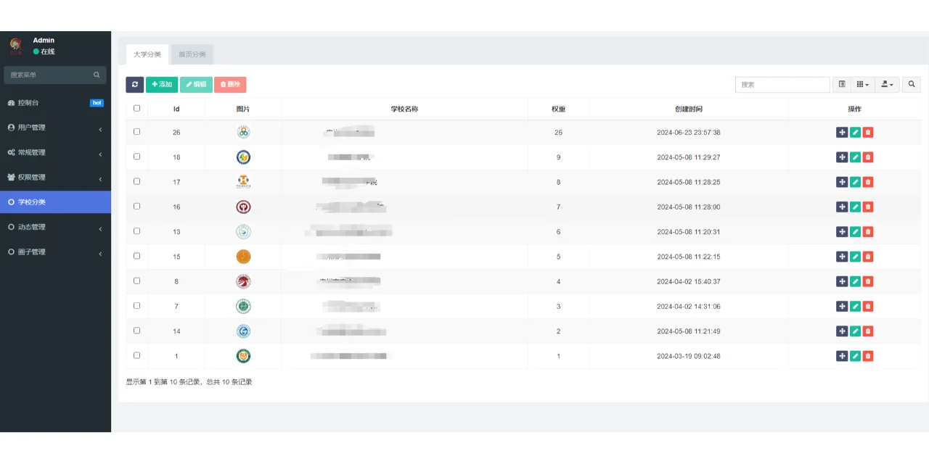Sort by 创建时间 column header

689,109
